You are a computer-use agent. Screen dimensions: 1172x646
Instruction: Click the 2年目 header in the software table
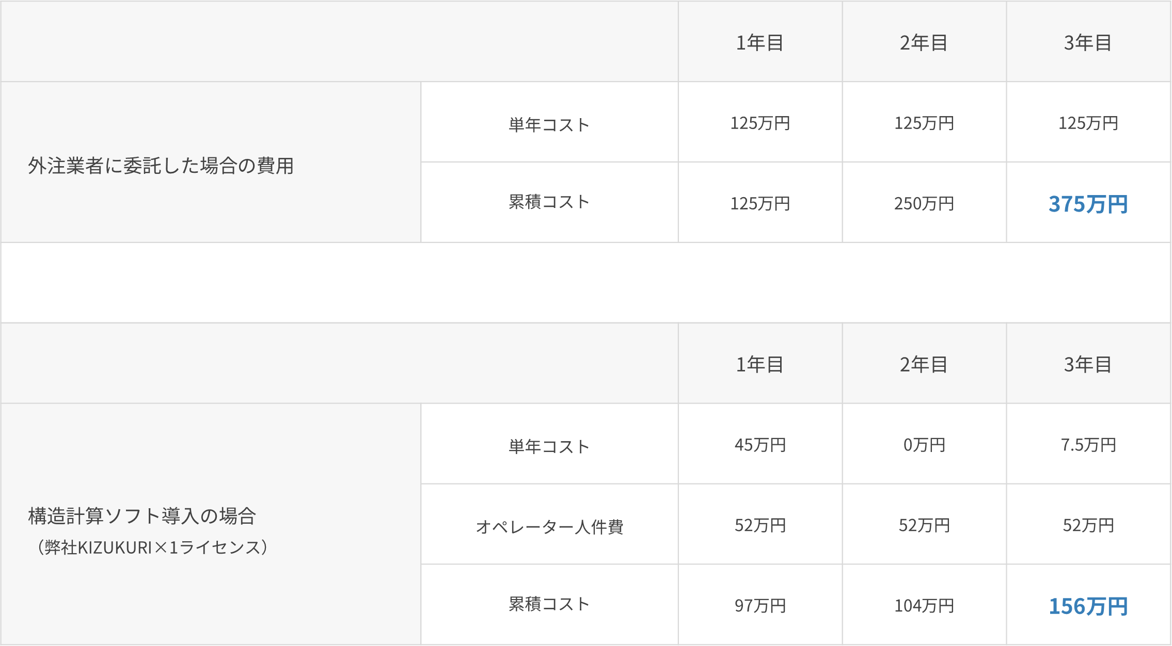(x=924, y=364)
